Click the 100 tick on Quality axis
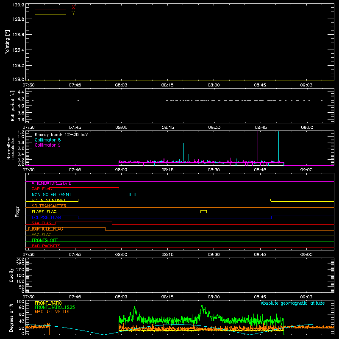The image size is (339, 339). 20,281
